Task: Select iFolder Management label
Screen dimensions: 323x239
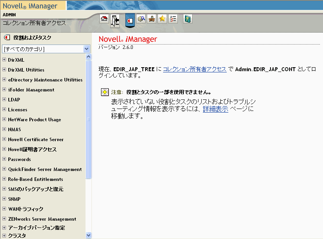Action: pos(31,90)
